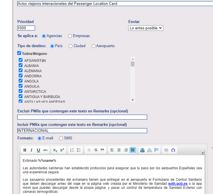Viewport: 213px width, 194px height.
Task: Insert a hyperlink with link icon
Action: (x=142, y=150)
